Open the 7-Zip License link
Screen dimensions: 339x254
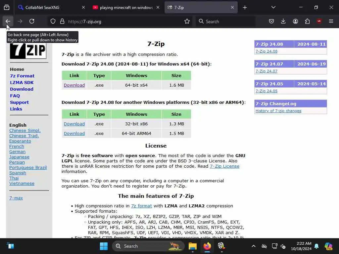coord(225,166)
